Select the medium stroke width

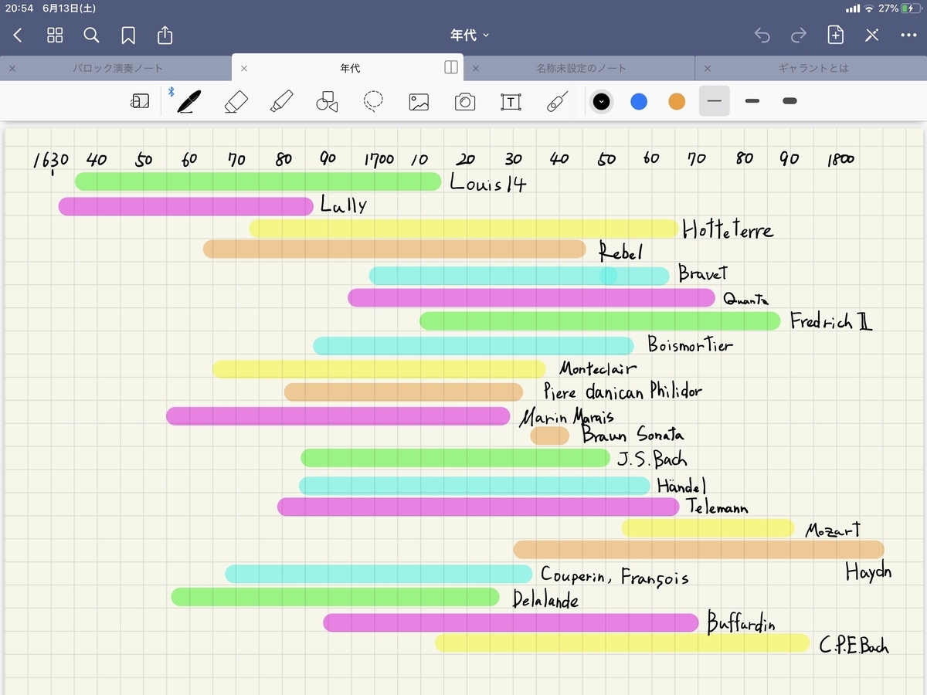[x=752, y=101]
